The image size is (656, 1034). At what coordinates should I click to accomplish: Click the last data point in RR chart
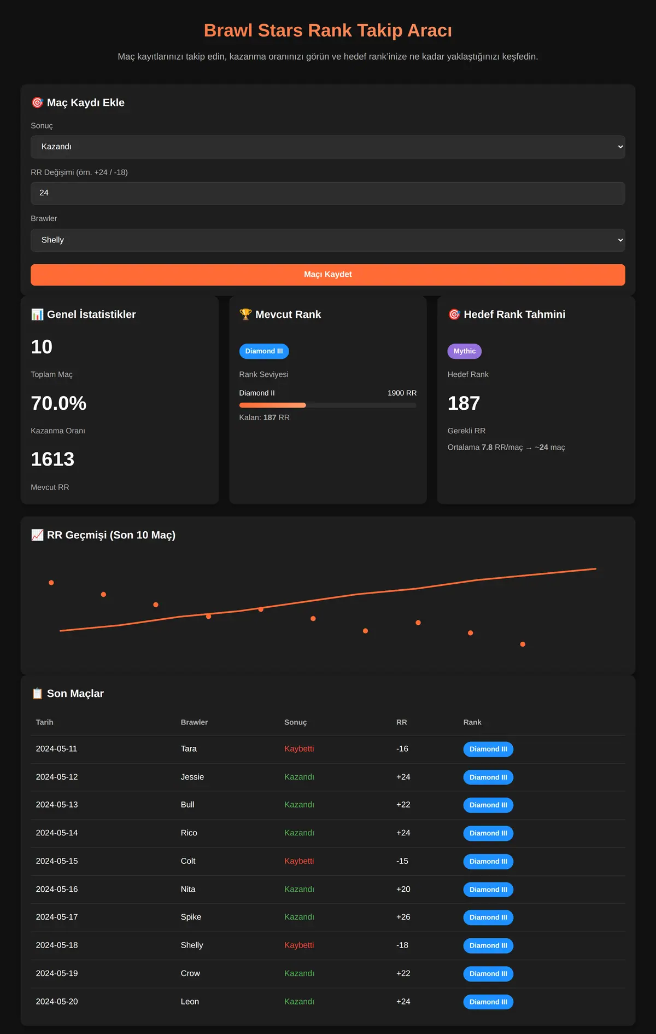[x=523, y=644]
